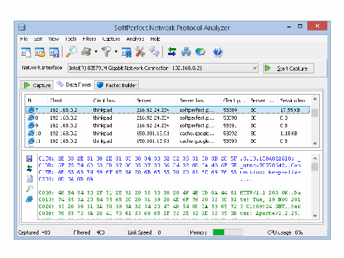Expand the filter funnel dropdown arrow

pos(116,52)
